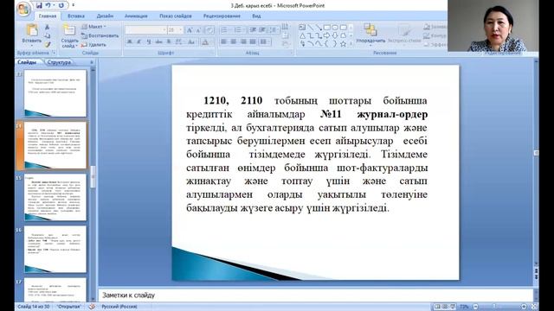Screen dimensions: 554x311
Task: Toggle bold formatting
Action: (130, 41)
